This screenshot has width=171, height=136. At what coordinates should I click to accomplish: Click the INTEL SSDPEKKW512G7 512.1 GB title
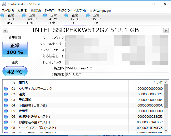click(x=86, y=30)
